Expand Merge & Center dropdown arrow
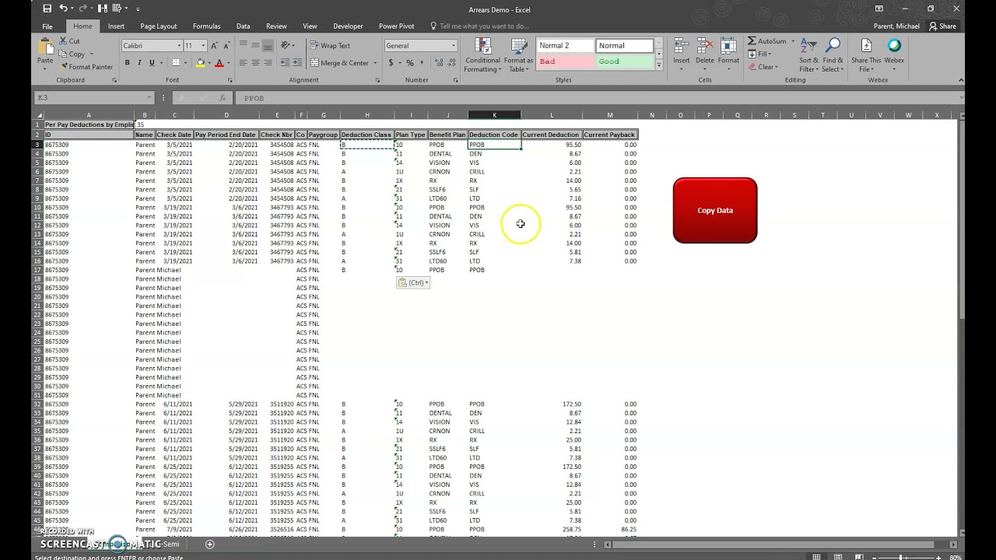This screenshot has width=996, height=560. click(x=374, y=63)
